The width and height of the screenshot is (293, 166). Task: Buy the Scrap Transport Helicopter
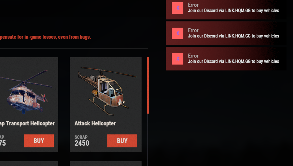click(39, 141)
